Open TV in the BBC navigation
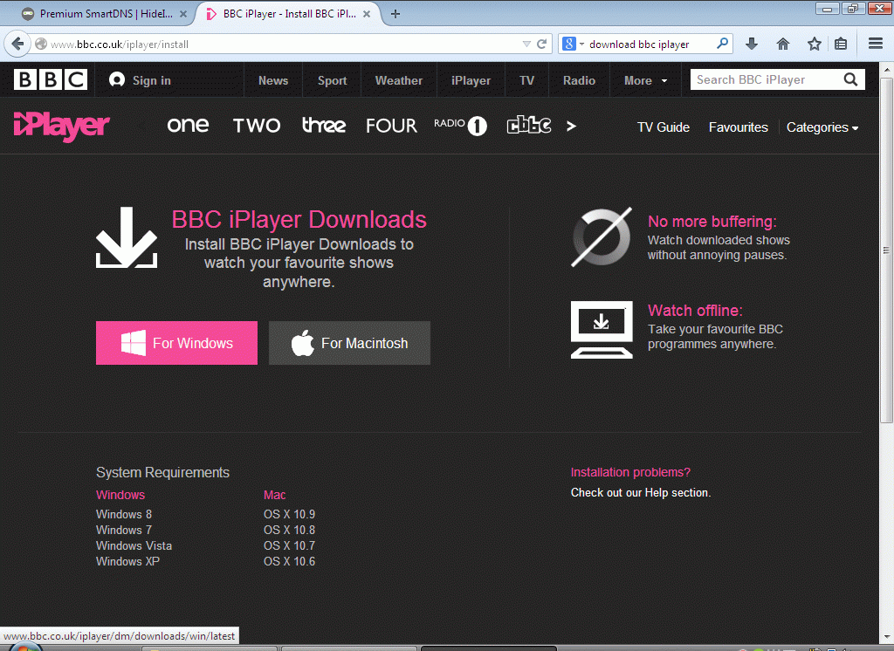The height and width of the screenshot is (651, 894). click(526, 80)
